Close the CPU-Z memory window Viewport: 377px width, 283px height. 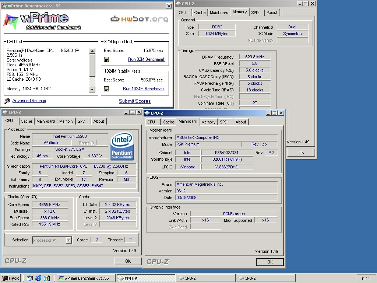point(312,4)
